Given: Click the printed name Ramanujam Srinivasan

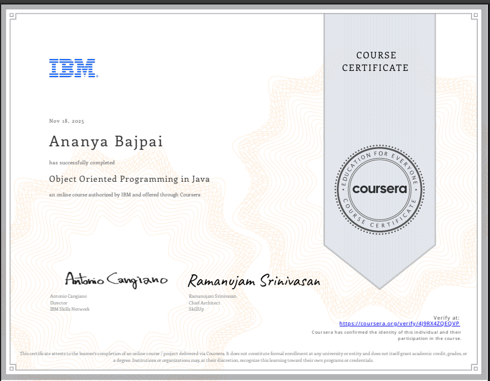Looking at the screenshot, I should click(212, 296).
